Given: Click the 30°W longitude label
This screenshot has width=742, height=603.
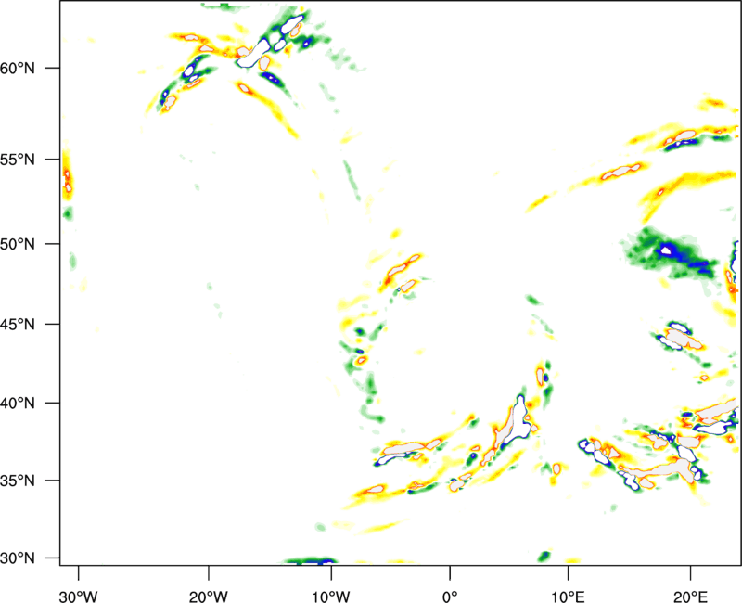Looking at the screenshot, I should [x=79, y=597].
